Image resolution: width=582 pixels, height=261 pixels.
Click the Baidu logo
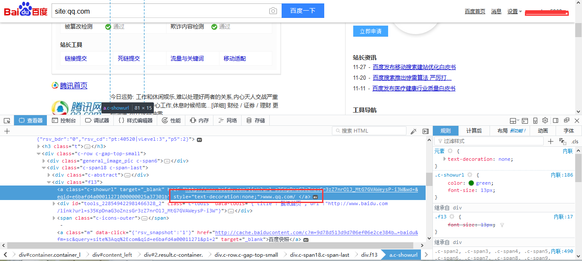26,9
